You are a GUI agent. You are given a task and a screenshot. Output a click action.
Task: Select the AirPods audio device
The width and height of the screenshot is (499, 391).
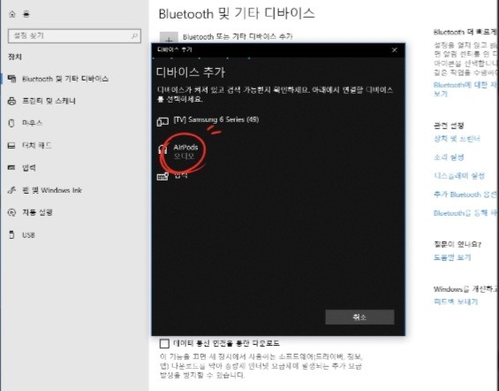(x=185, y=151)
